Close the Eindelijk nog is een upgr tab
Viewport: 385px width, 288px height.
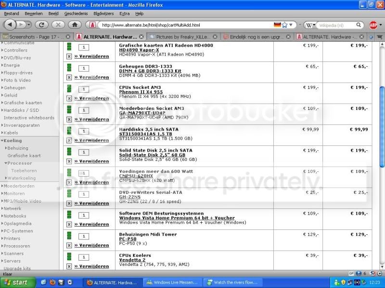[288, 37]
